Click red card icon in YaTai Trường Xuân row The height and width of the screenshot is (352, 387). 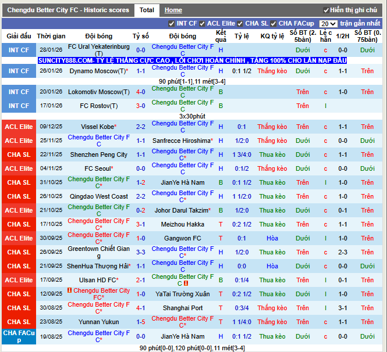click(70, 290)
